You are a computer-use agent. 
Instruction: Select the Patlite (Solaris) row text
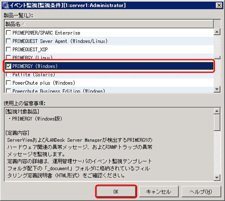pyautogui.click(x=34, y=75)
